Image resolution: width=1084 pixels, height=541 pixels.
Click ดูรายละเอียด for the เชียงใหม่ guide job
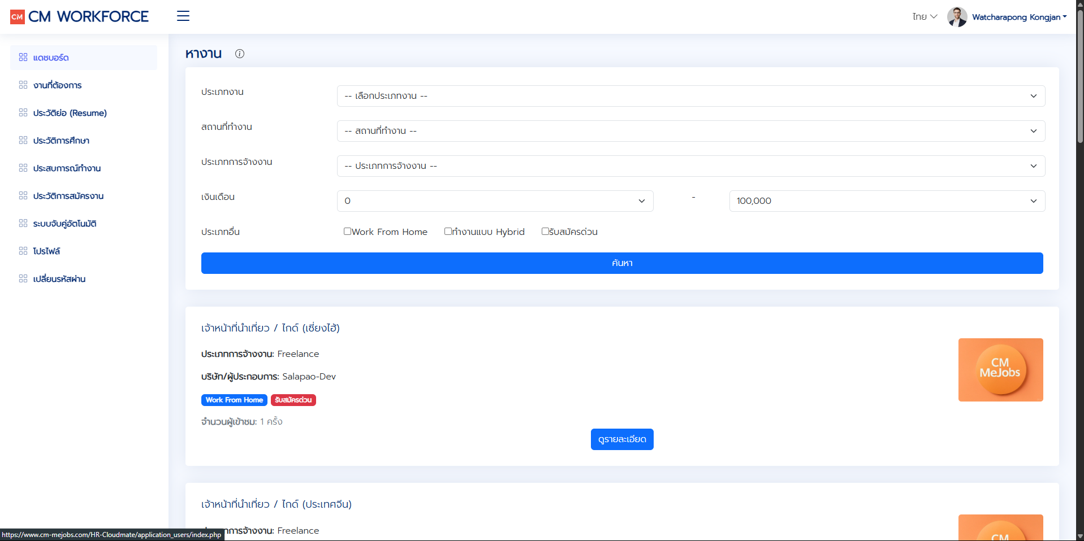622,439
